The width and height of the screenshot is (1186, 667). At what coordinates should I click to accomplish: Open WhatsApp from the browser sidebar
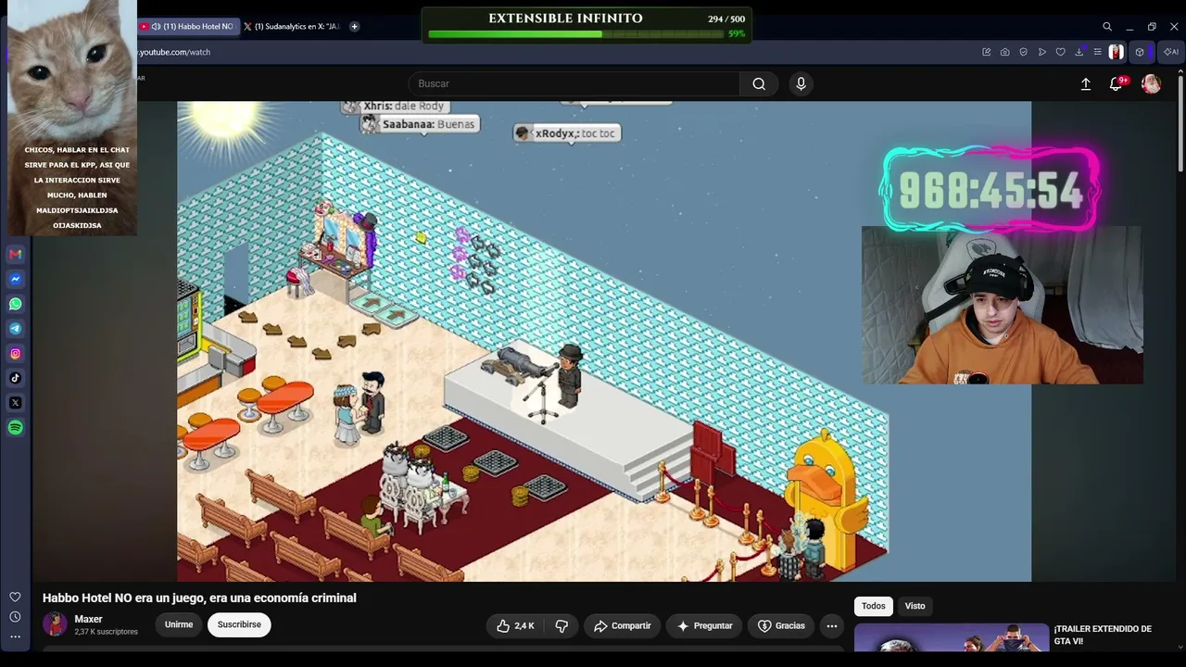[x=16, y=304]
